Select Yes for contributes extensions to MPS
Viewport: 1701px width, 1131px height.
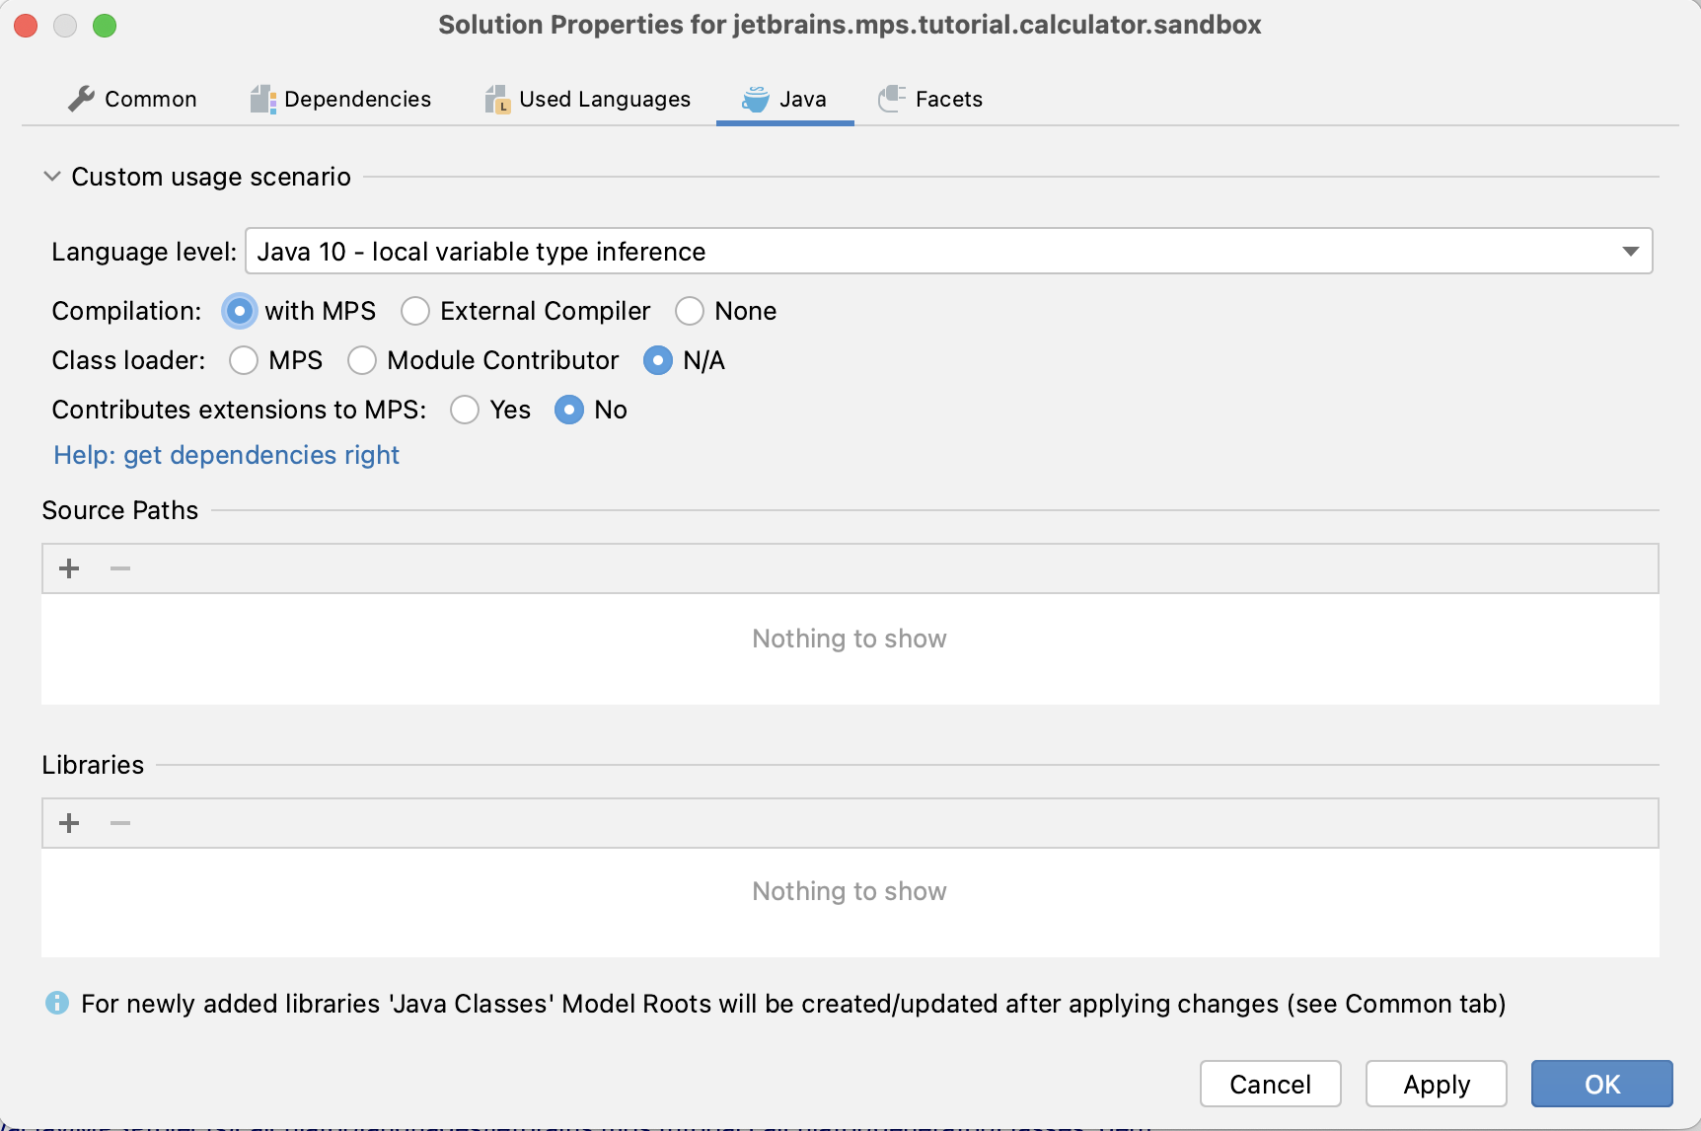pyautogui.click(x=465, y=411)
